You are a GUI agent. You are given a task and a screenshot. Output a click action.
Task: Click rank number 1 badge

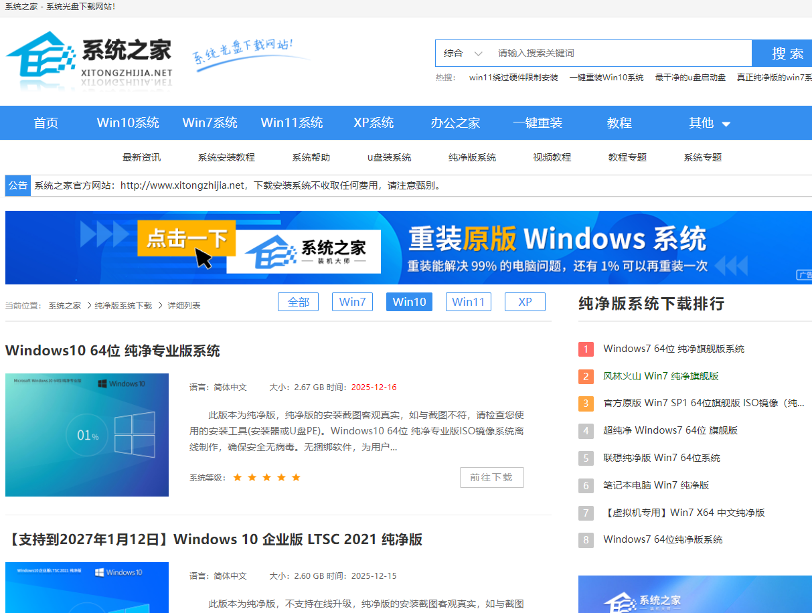[586, 349]
